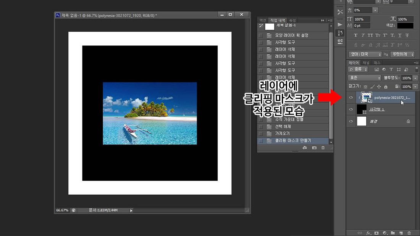Set history brush source for 수직 가운데 정렬
The image size is (420, 236).
[x=261, y=120]
